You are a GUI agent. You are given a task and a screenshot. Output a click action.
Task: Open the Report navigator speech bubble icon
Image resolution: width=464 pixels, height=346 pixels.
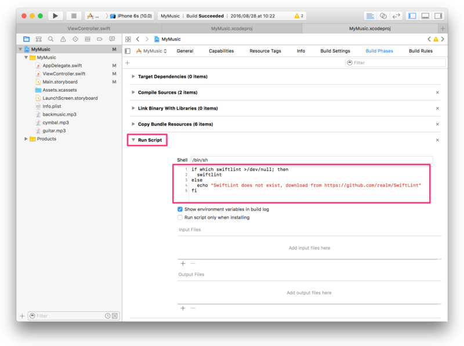(x=112, y=39)
